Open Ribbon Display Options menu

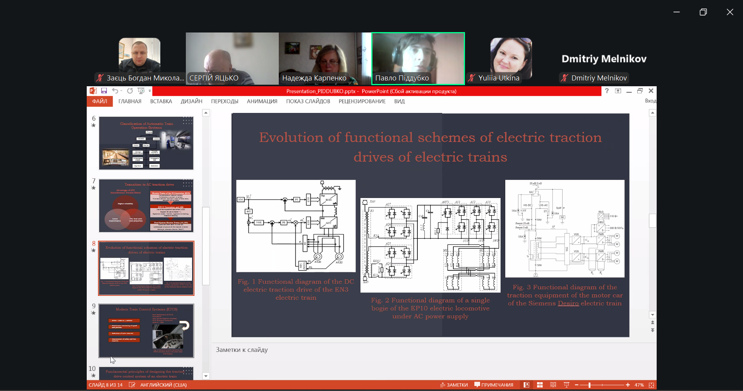[x=618, y=91]
